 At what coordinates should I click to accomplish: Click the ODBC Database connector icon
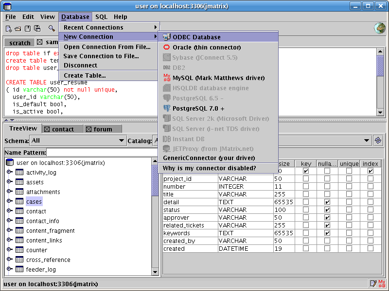167,37
